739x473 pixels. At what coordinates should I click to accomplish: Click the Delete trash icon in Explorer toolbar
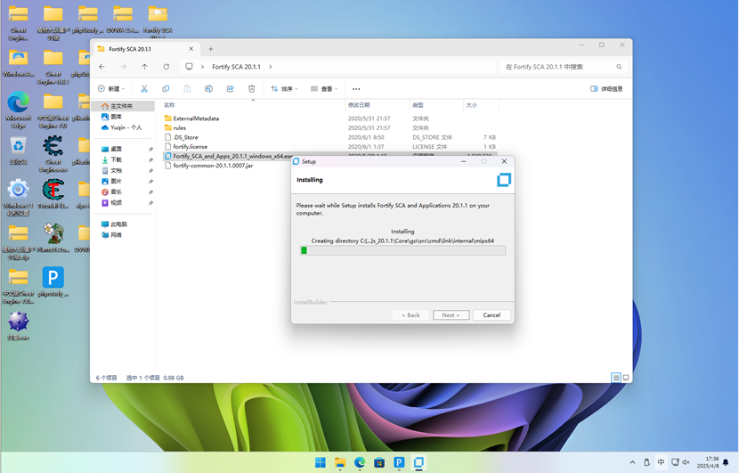pyautogui.click(x=252, y=89)
